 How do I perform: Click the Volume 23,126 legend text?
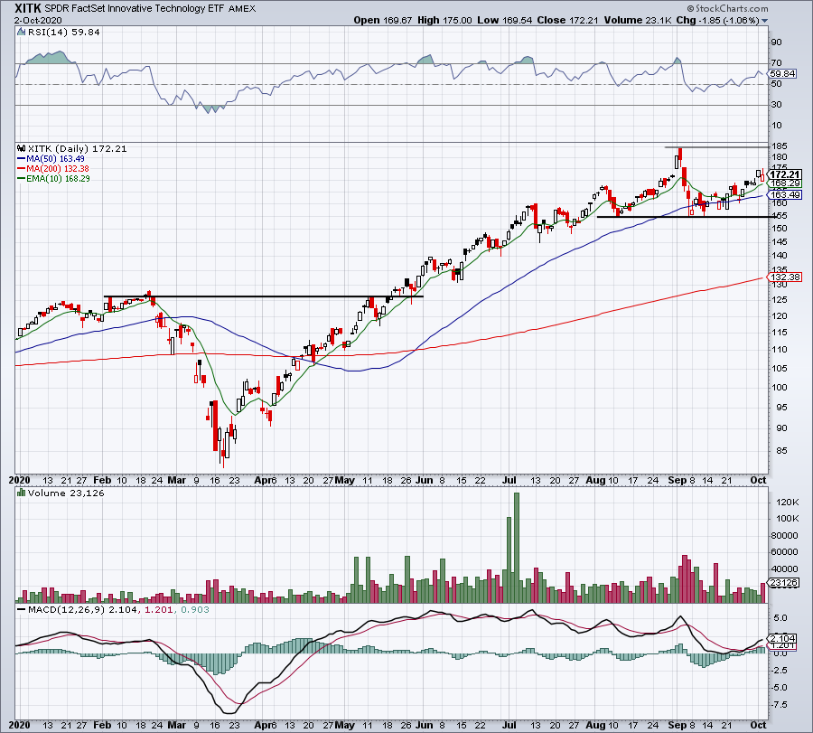pyautogui.click(x=66, y=493)
